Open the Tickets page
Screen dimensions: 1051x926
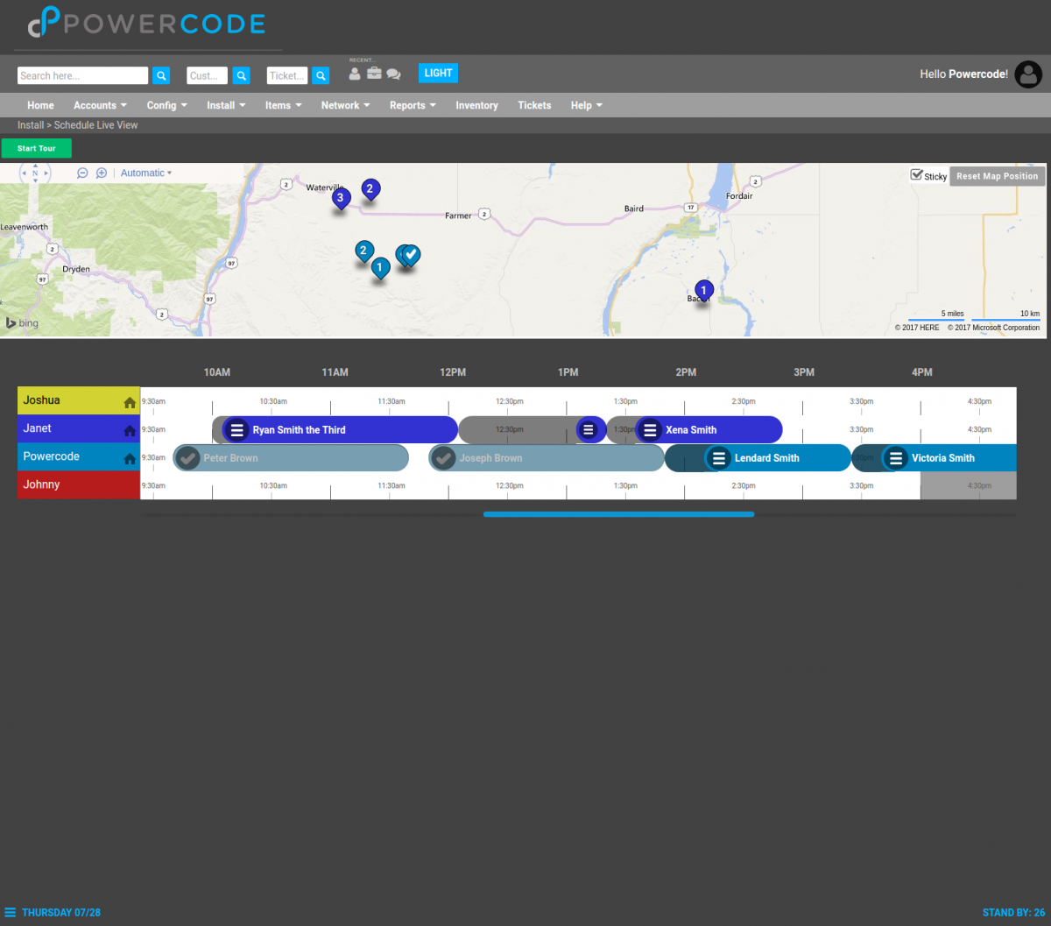[534, 105]
